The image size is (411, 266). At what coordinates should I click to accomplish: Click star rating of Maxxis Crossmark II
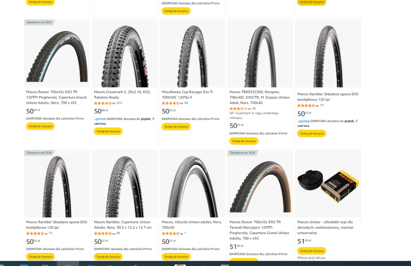(103, 103)
